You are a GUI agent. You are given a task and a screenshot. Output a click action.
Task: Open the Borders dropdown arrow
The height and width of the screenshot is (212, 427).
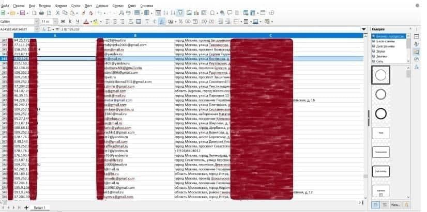coord(241,22)
